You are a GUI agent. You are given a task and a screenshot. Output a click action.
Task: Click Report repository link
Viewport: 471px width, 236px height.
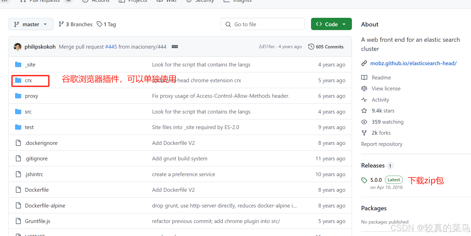pos(382,144)
